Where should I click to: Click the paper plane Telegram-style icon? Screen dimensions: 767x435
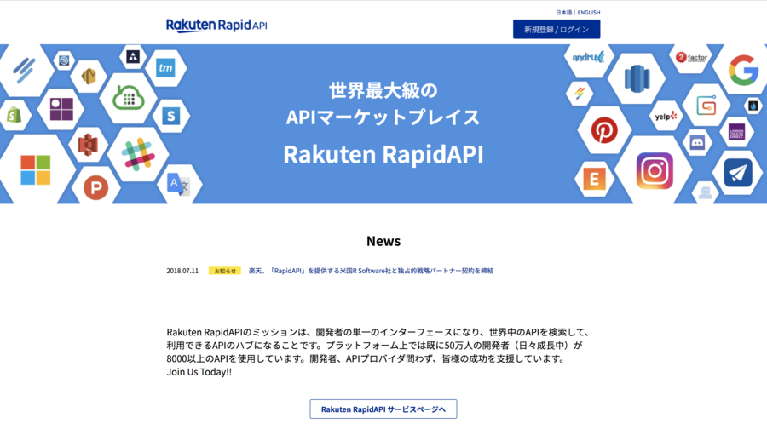[x=738, y=173]
